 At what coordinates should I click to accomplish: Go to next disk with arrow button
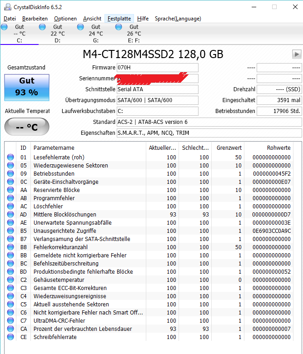[x=297, y=54]
